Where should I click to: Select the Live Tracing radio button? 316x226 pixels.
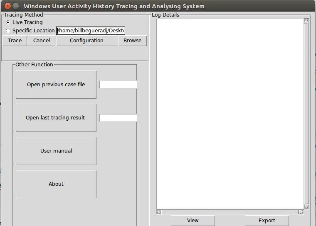click(x=8, y=22)
